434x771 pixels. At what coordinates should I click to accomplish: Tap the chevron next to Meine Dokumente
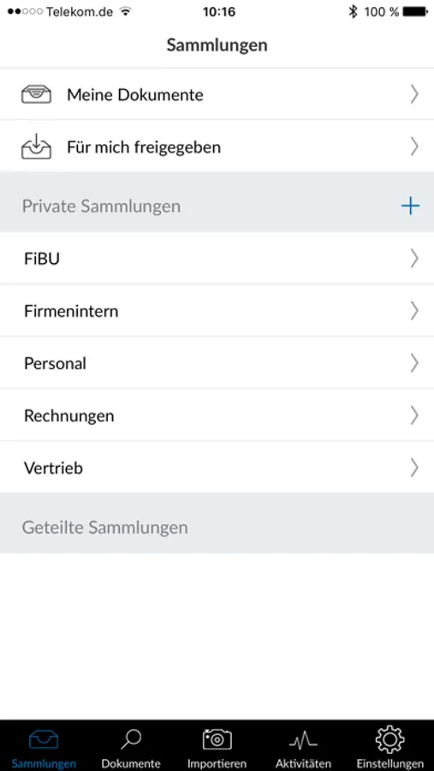tap(414, 94)
